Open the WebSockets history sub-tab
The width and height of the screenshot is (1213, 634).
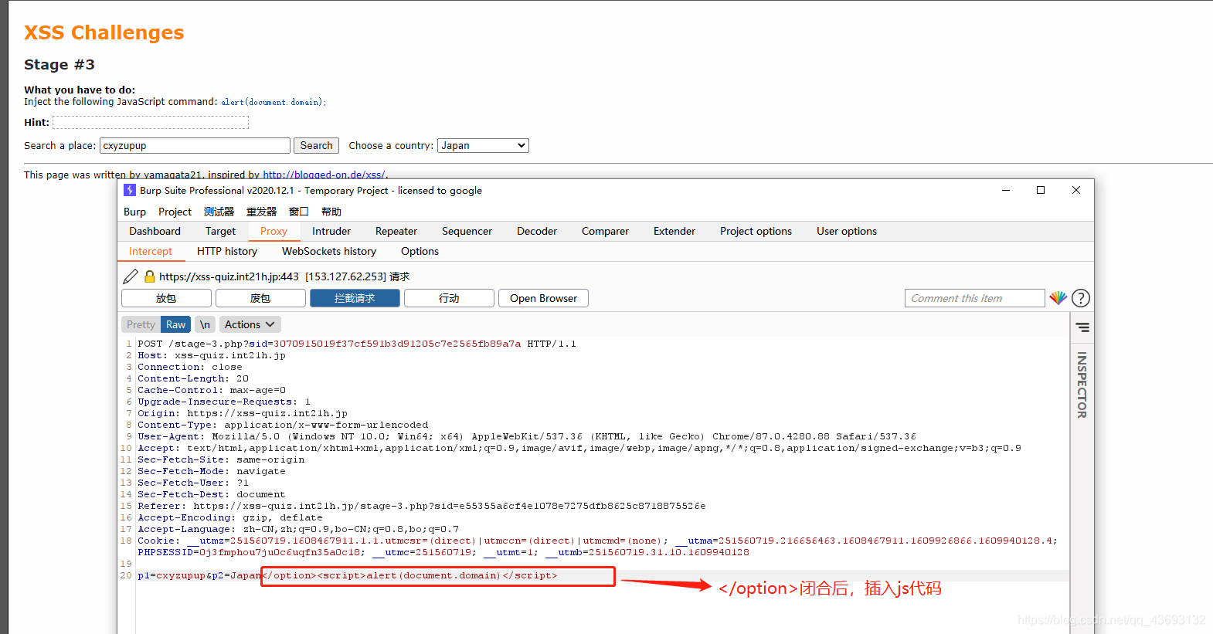pos(329,251)
